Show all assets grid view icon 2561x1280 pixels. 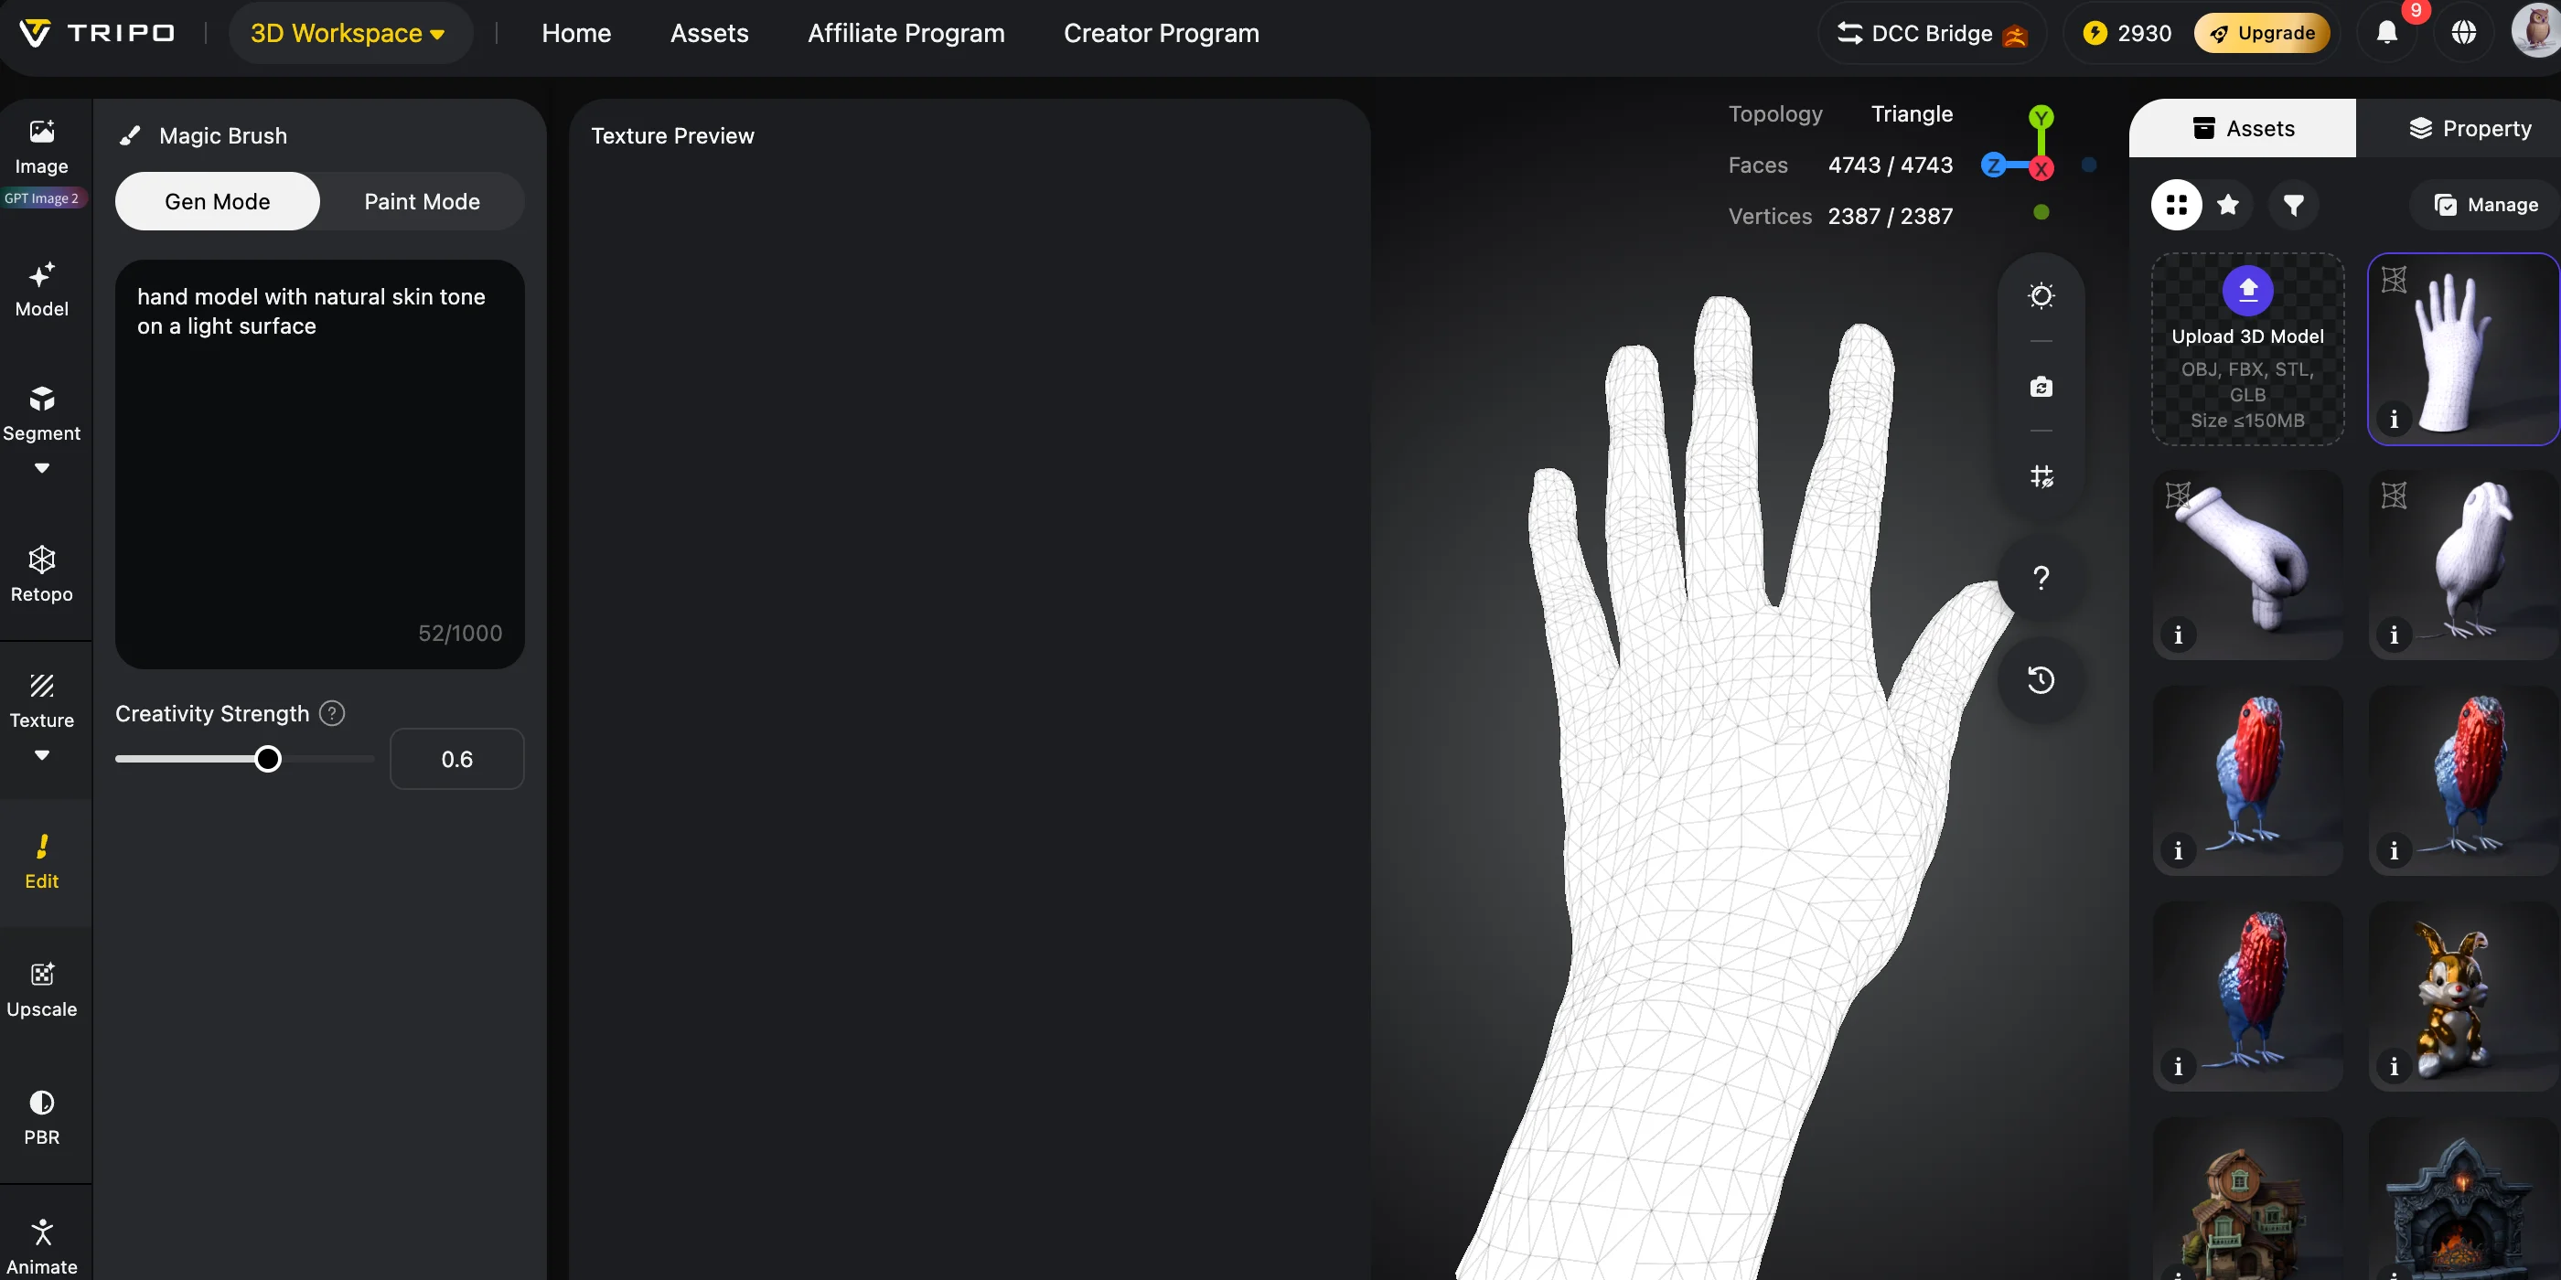point(2176,205)
